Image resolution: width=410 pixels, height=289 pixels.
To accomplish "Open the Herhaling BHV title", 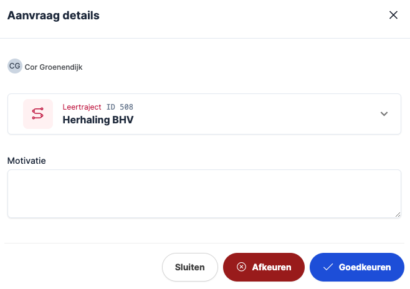I will (x=98, y=120).
